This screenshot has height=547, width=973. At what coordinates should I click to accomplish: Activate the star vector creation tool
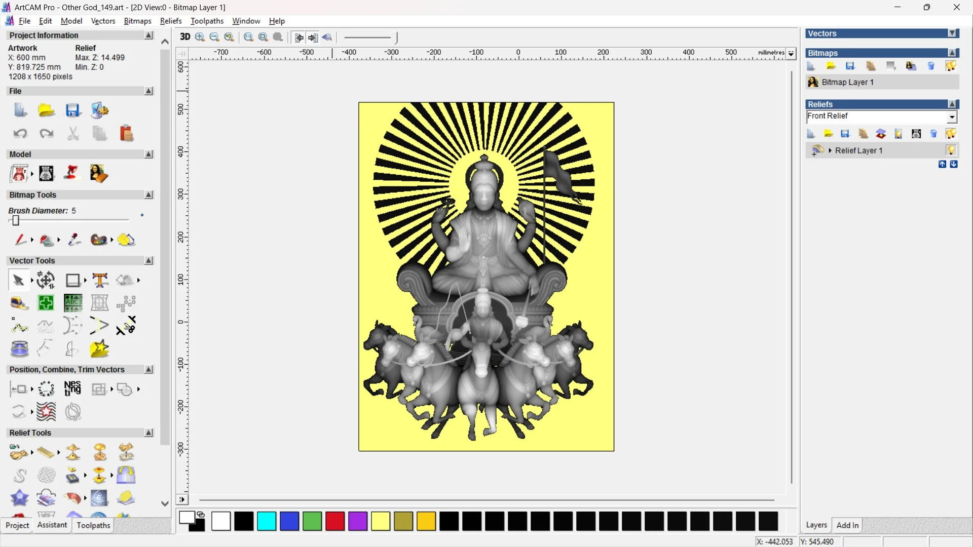tap(100, 348)
